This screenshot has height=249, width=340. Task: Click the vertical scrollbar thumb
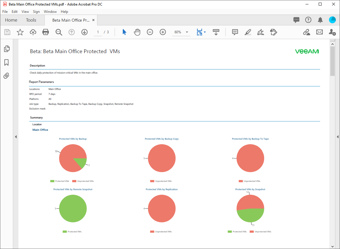333,61
